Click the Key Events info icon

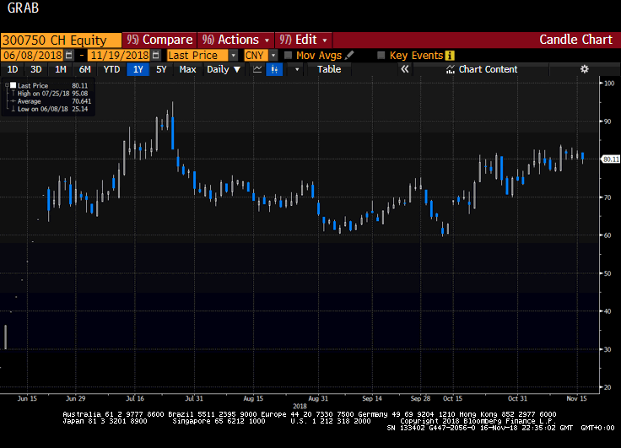[450, 56]
